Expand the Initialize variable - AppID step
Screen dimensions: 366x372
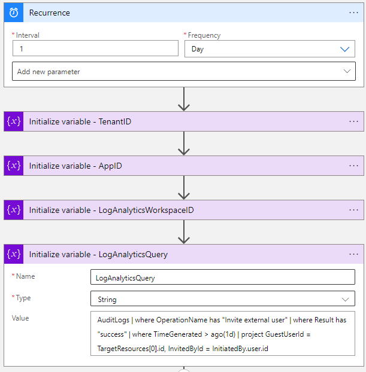184,166
